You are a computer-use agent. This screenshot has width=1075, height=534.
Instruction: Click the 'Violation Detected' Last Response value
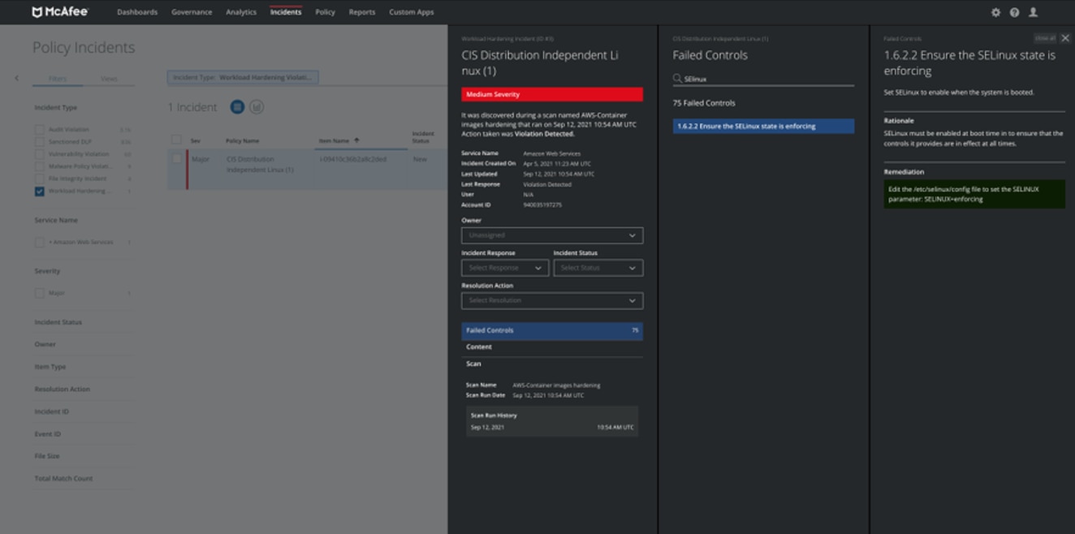point(547,184)
